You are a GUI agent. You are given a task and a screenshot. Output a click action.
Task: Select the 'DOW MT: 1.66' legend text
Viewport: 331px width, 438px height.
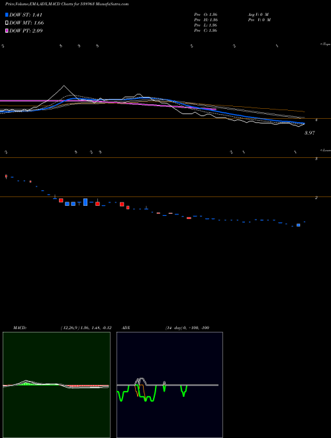26,23
